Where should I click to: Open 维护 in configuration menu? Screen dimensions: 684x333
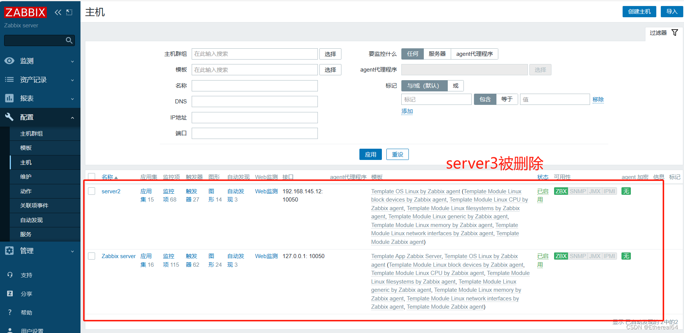coord(26,177)
